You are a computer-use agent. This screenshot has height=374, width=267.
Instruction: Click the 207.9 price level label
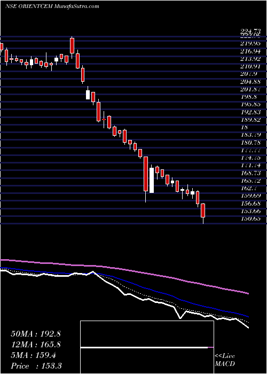(x=248, y=74)
